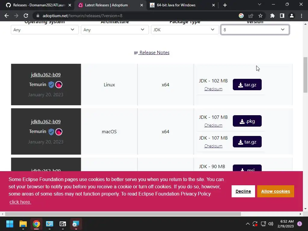
Task: View Checksum for Linux JDK
Action: [213, 89]
